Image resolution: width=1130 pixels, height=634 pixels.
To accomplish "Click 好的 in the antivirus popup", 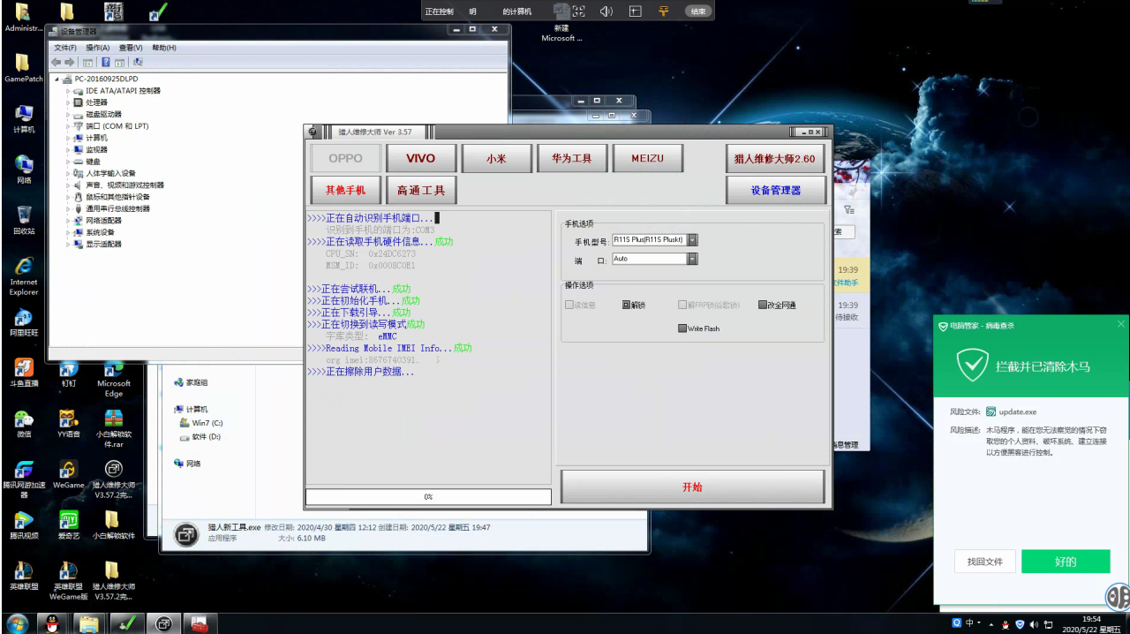I will (x=1066, y=562).
